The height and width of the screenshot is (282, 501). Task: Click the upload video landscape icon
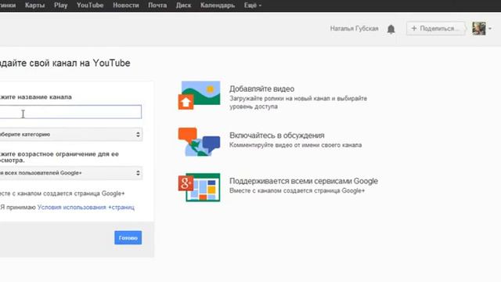pos(199,96)
